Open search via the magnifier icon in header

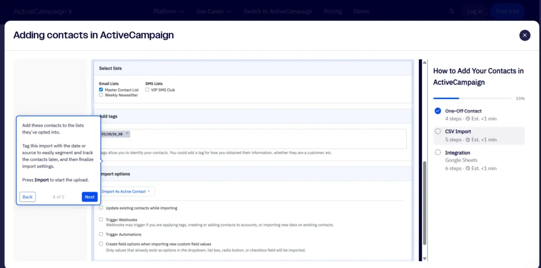(x=452, y=12)
